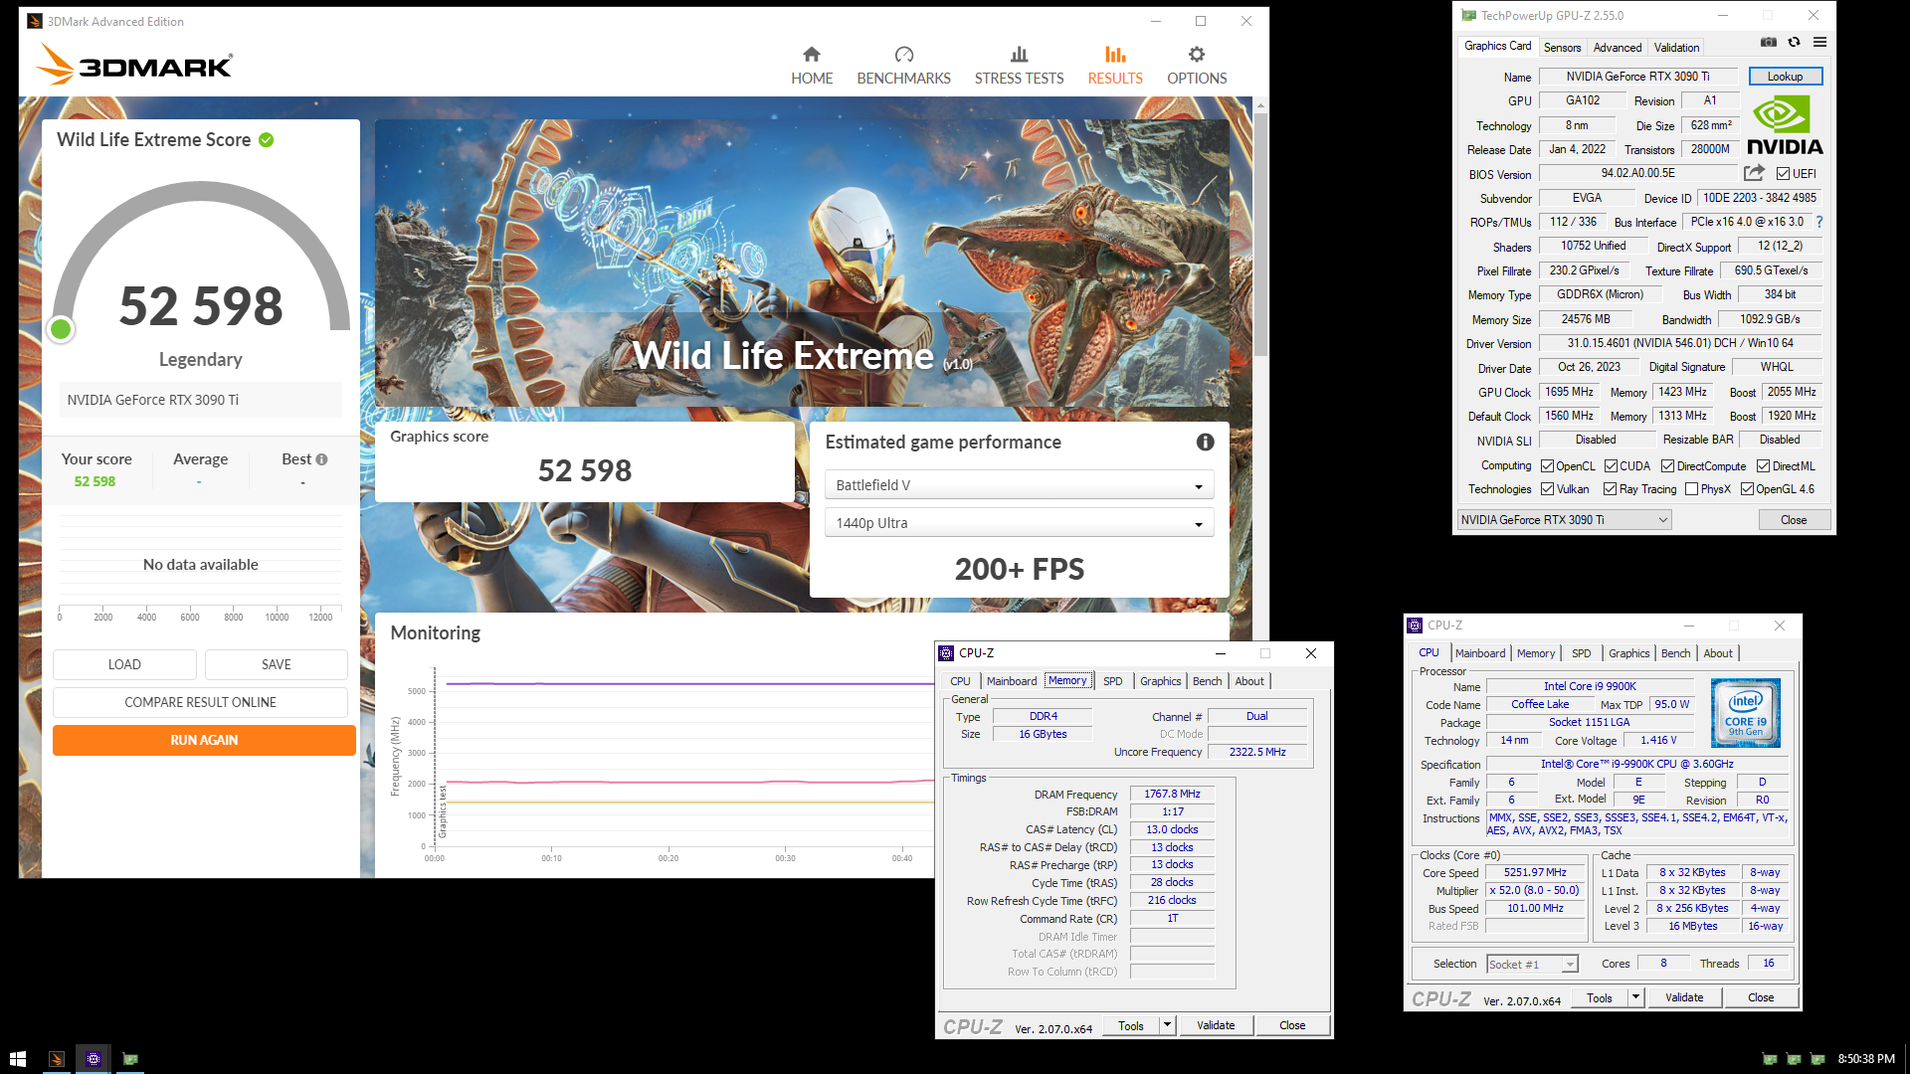Click first GPU tray icon near clock
The width and height of the screenshot is (1910, 1074).
[x=1770, y=1059]
